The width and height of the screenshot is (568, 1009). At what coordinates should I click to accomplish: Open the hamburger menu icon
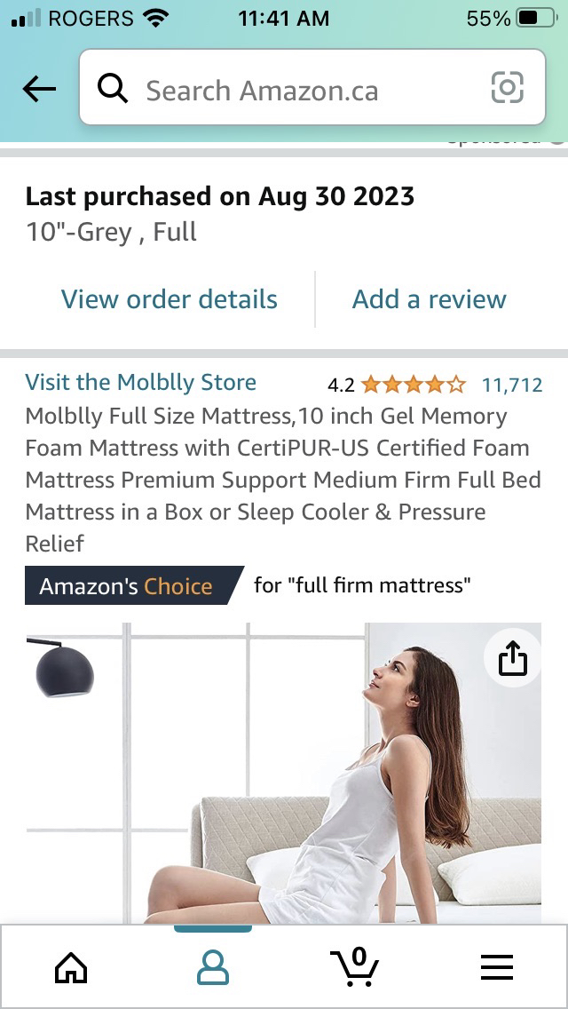pos(497,967)
